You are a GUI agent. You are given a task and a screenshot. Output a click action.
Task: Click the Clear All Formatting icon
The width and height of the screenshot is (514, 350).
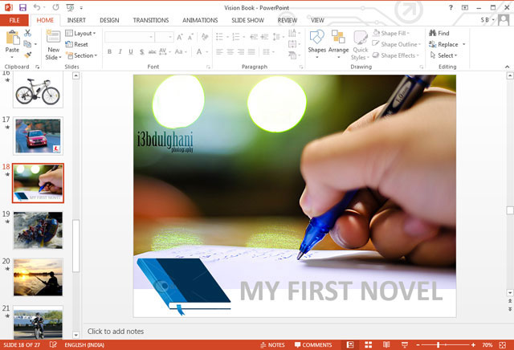(205, 37)
